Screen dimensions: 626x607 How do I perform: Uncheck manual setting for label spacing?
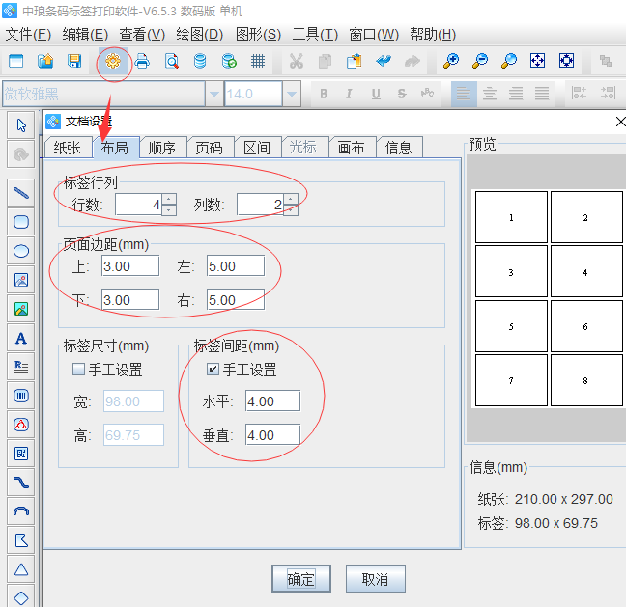(213, 370)
